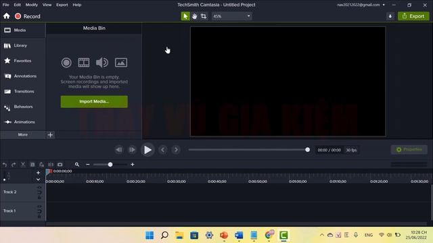The image size is (433, 243).
Task: Go to previous media with left chevron
Action: click(x=162, y=150)
